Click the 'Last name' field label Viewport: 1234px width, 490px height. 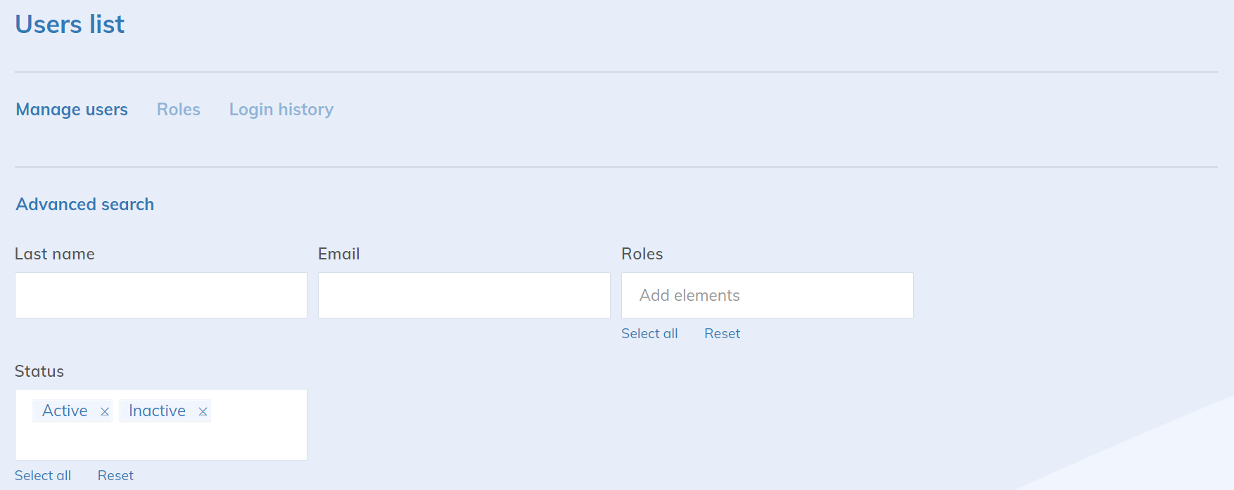click(x=55, y=254)
